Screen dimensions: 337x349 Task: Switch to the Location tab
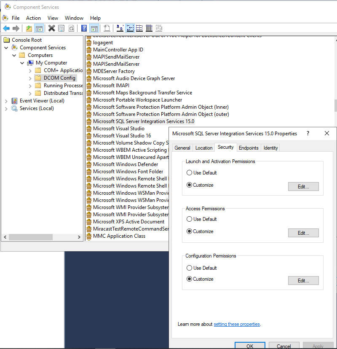(204, 148)
